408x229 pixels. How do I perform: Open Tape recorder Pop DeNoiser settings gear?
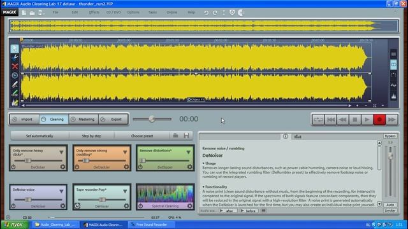pyautogui.click(x=126, y=206)
